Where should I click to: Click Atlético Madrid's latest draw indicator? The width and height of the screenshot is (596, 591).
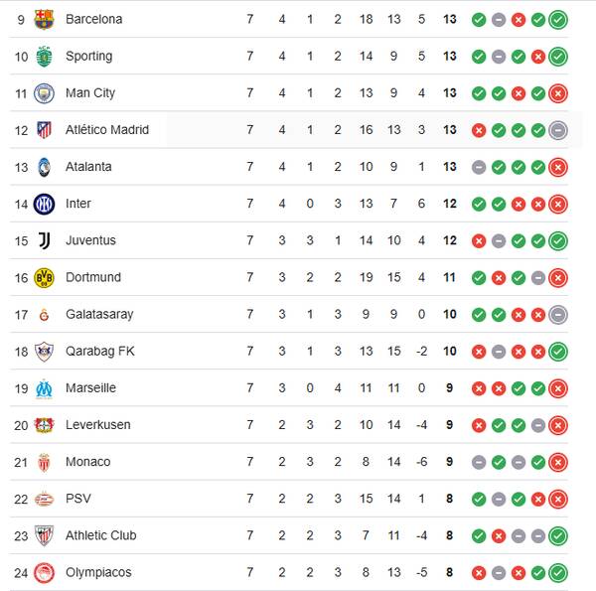[558, 130]
